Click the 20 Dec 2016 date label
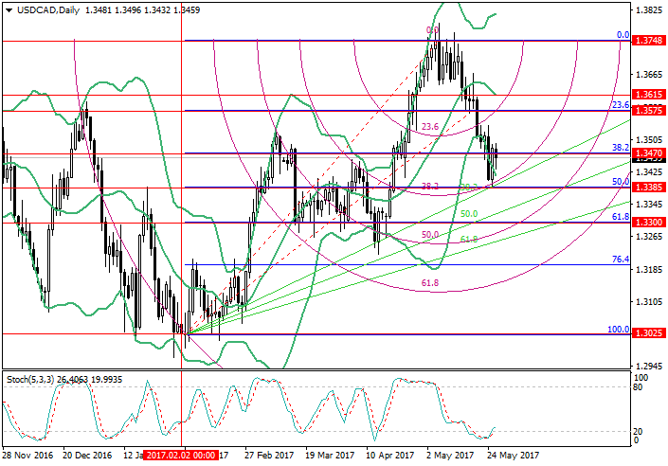The width and height of the screenshot is (668, 466). pos(87,456)
